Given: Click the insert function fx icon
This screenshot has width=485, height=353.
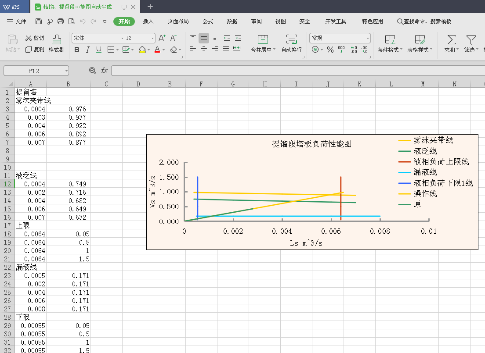Looking at the screenshot, I should [104, 71].
